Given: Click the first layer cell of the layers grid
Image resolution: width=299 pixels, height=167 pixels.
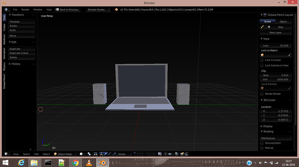Looking at the screenshot, I should (135, 153).
